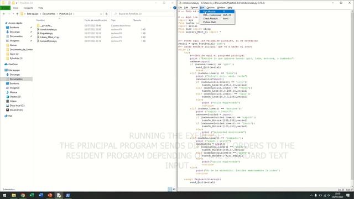Open PyboKids 2.0 folder in sidebar
The width and height of the screenshot is (354, 199).
point(16,58)
